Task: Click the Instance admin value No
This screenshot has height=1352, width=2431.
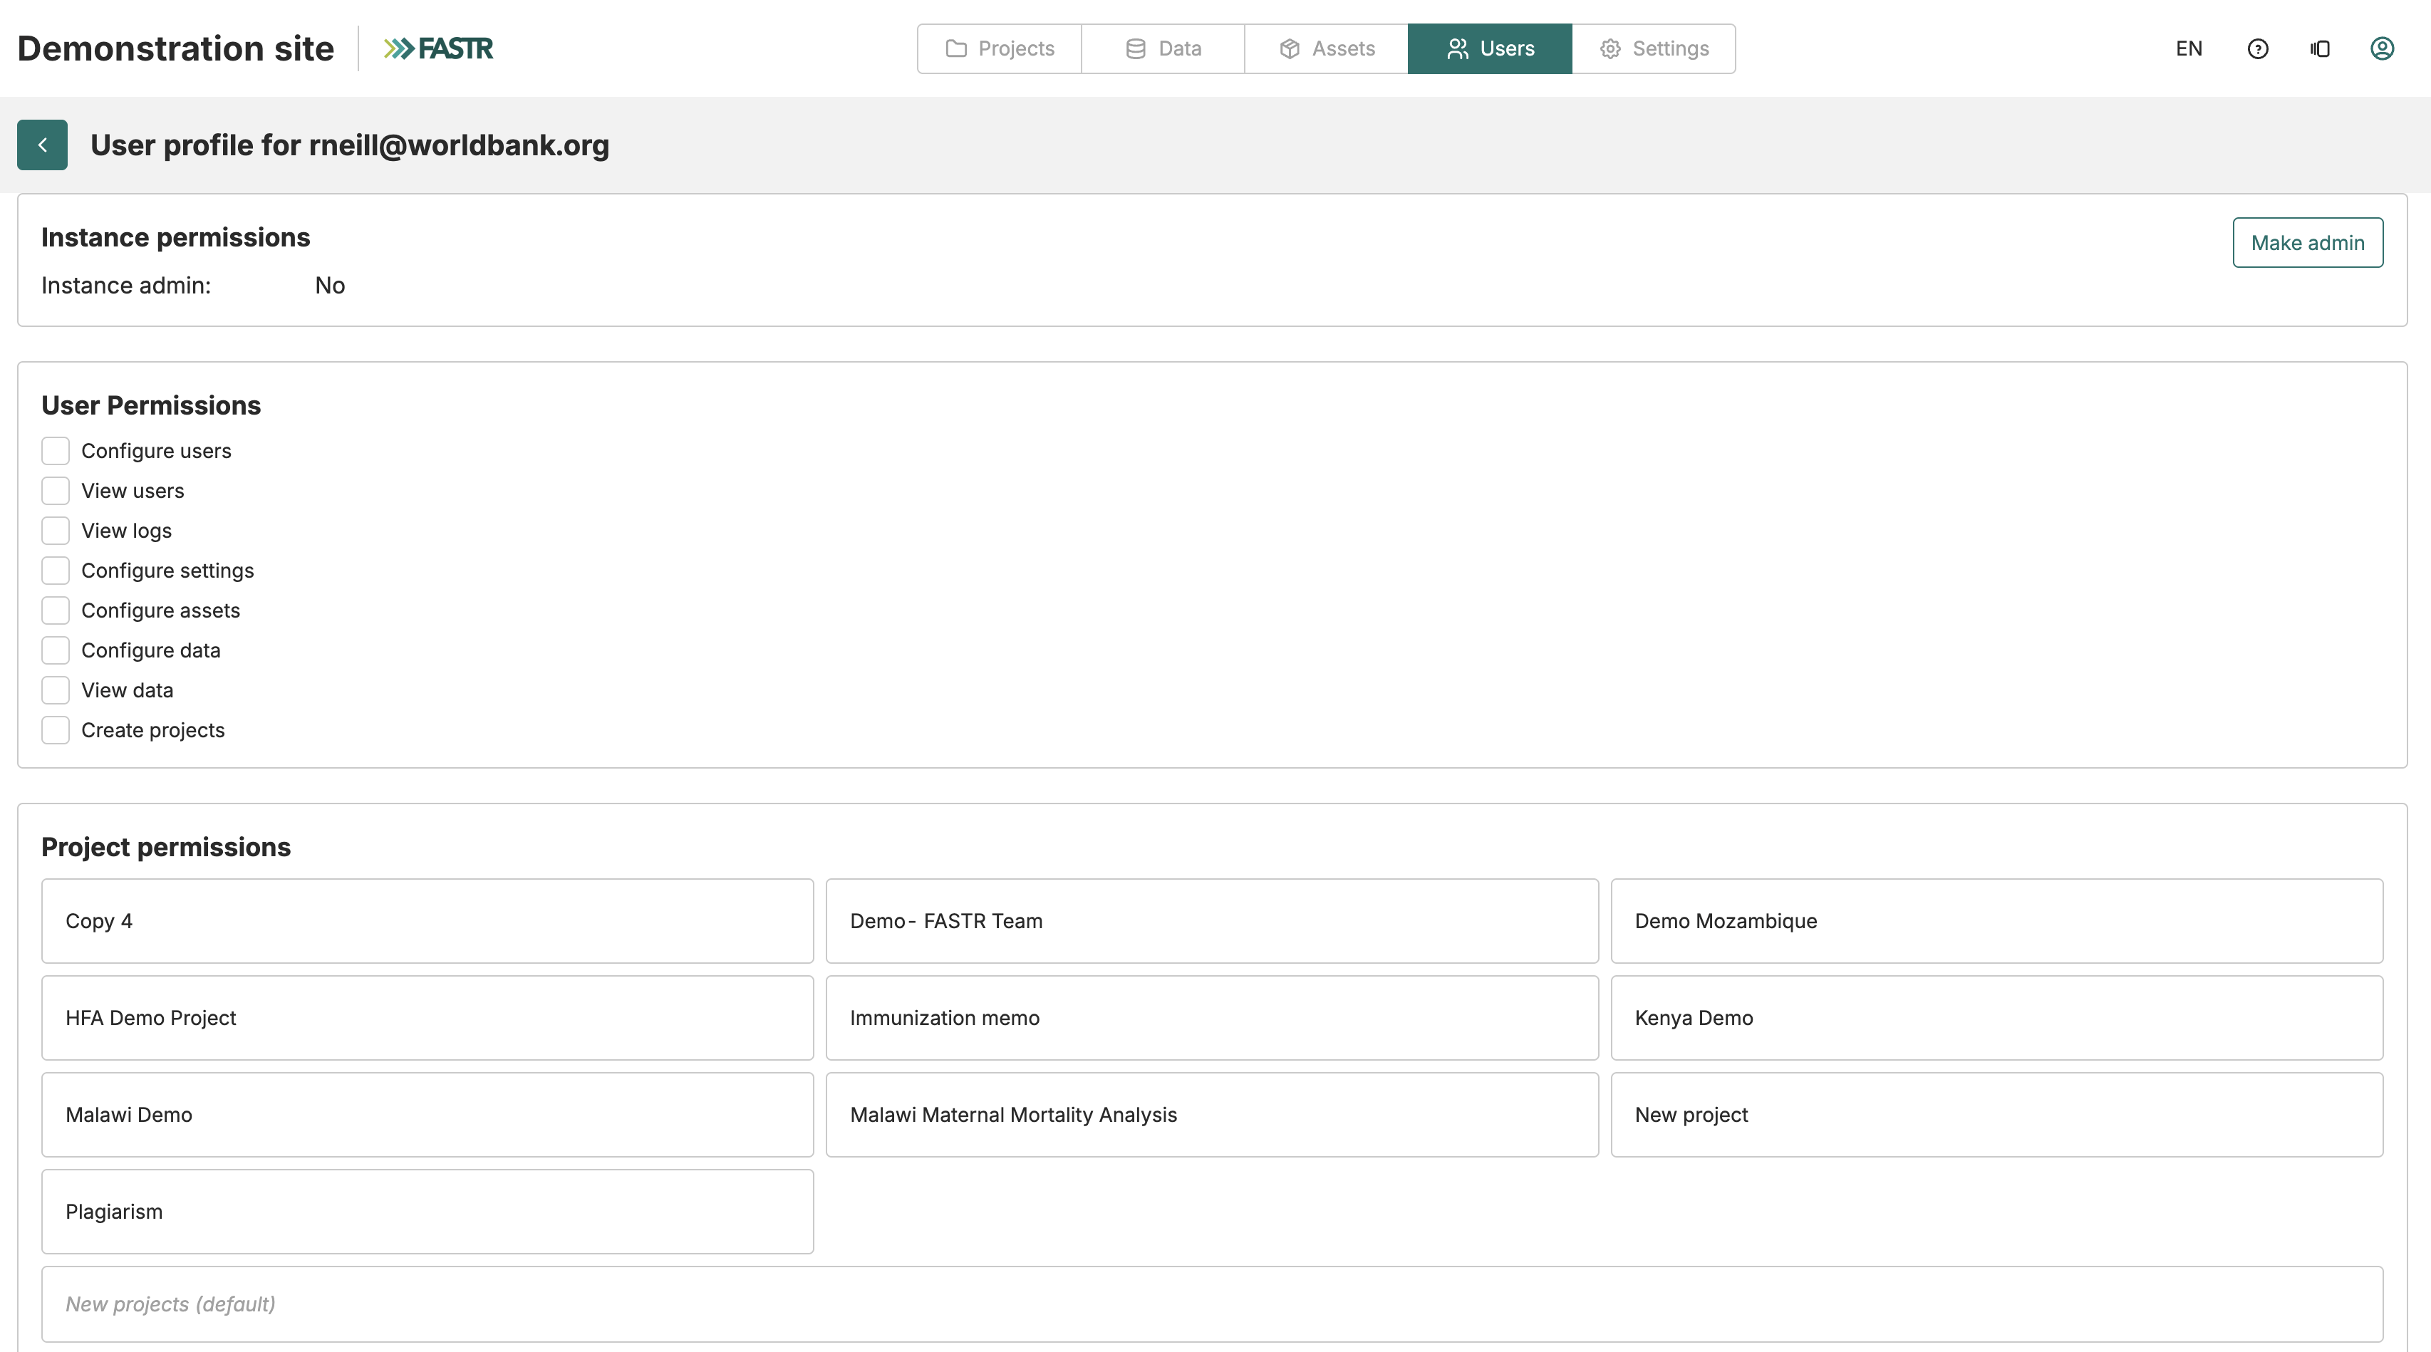Action: pos(329,286)
